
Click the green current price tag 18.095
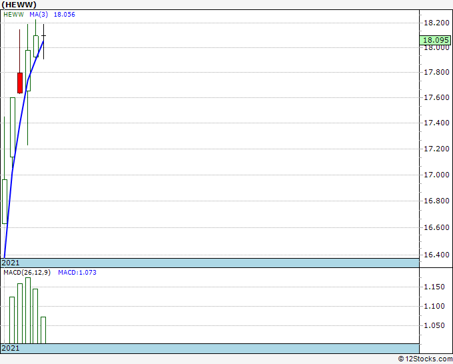[435, 40]
